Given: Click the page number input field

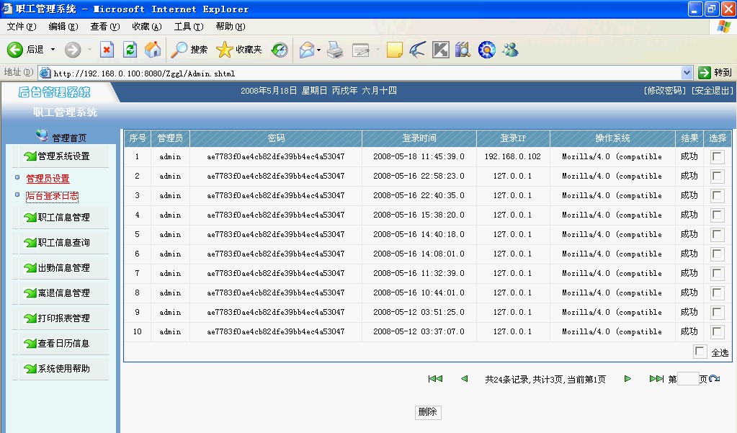Looking at the screenshot, I should tap(687, 378).
